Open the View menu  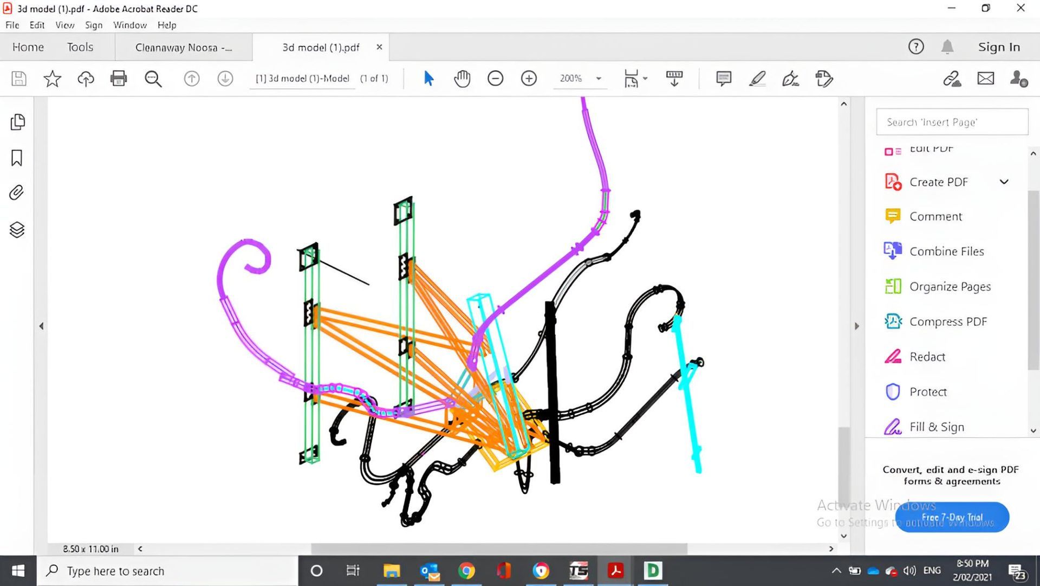(x=64, y=25)
